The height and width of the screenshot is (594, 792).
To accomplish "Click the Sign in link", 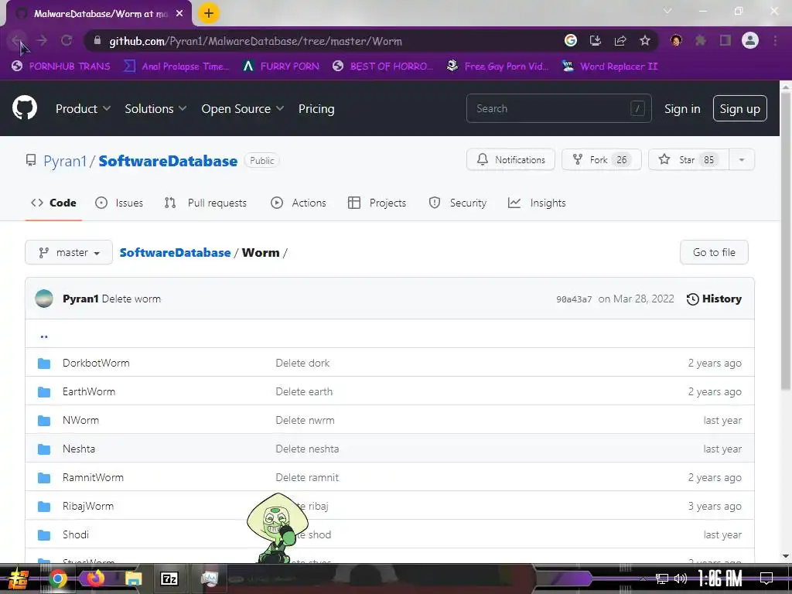I will tap(682, 108).
